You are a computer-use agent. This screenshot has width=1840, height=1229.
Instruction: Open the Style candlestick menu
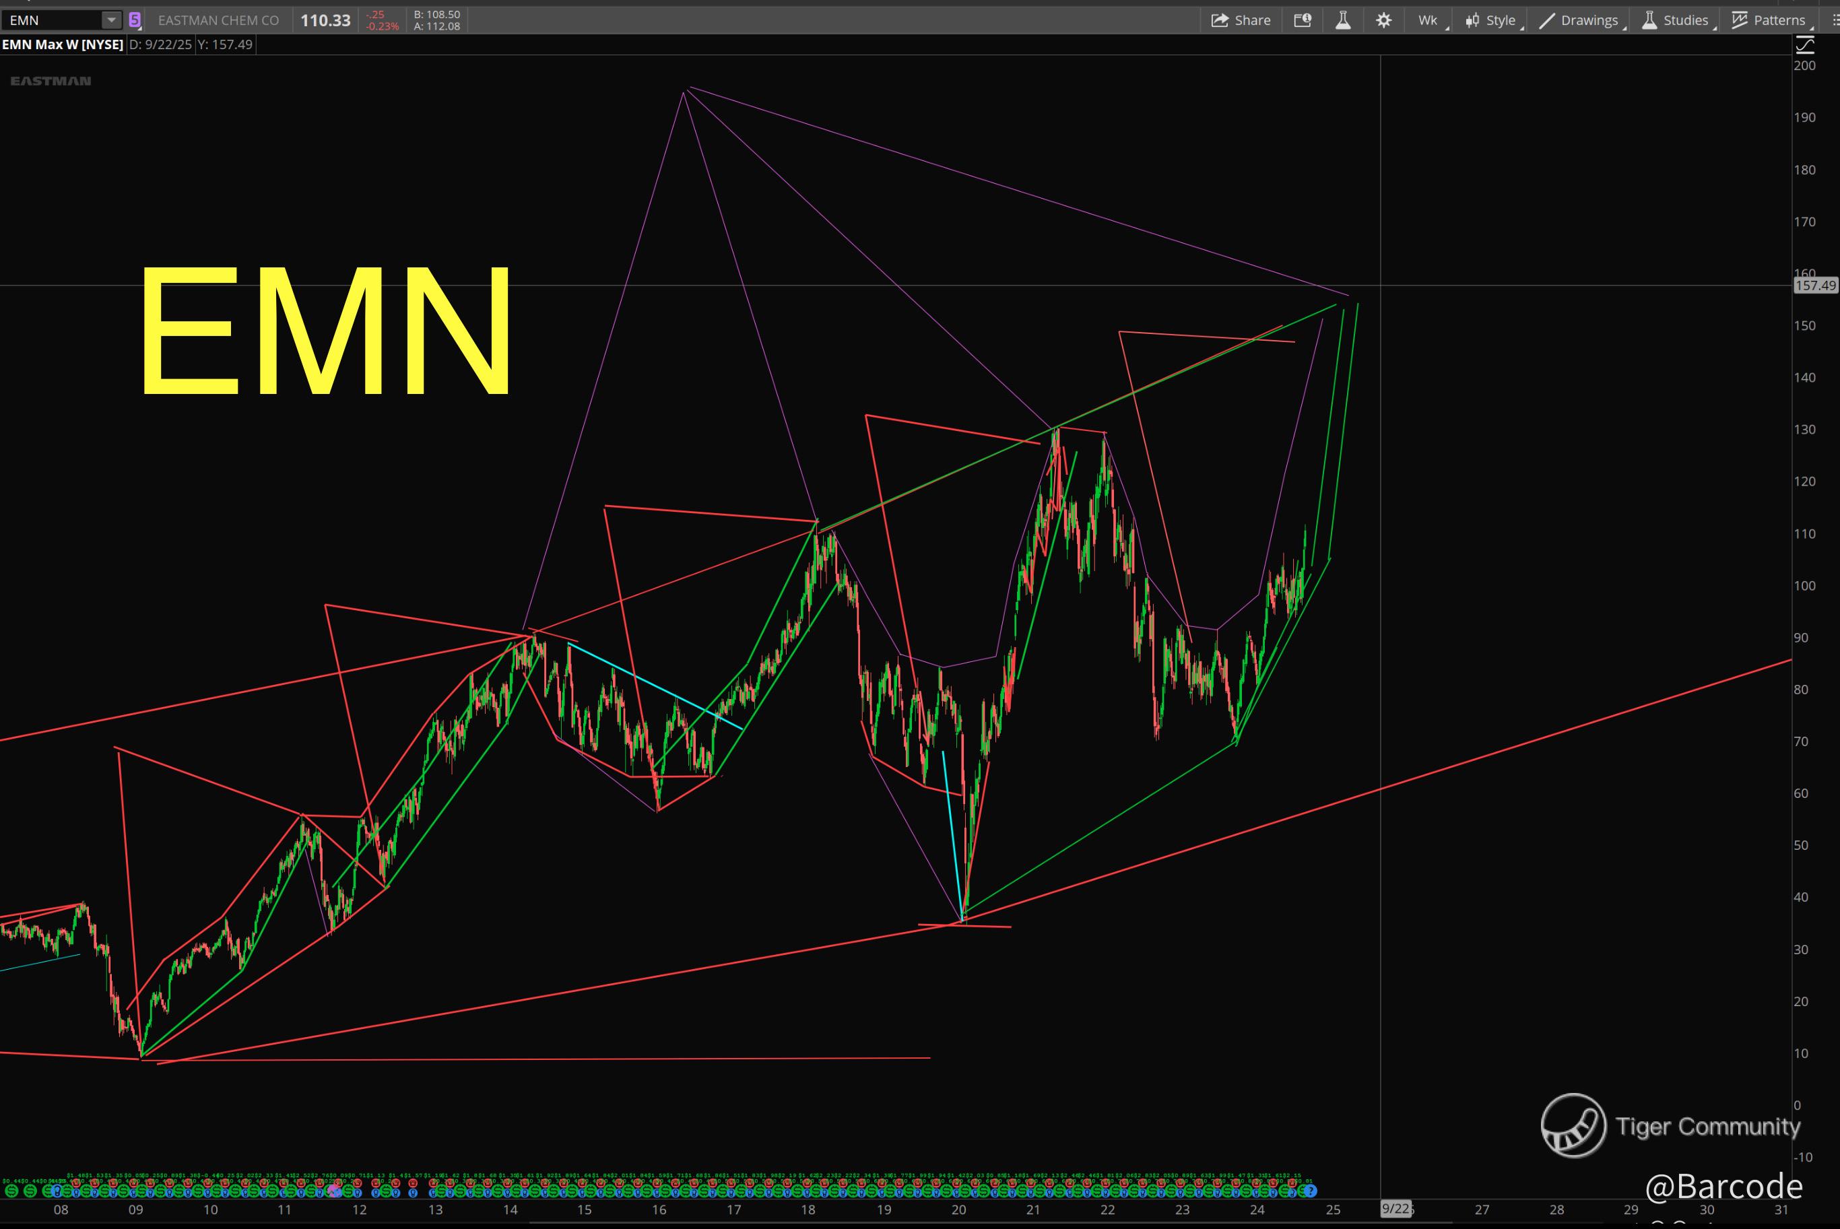coord(1491,20)
